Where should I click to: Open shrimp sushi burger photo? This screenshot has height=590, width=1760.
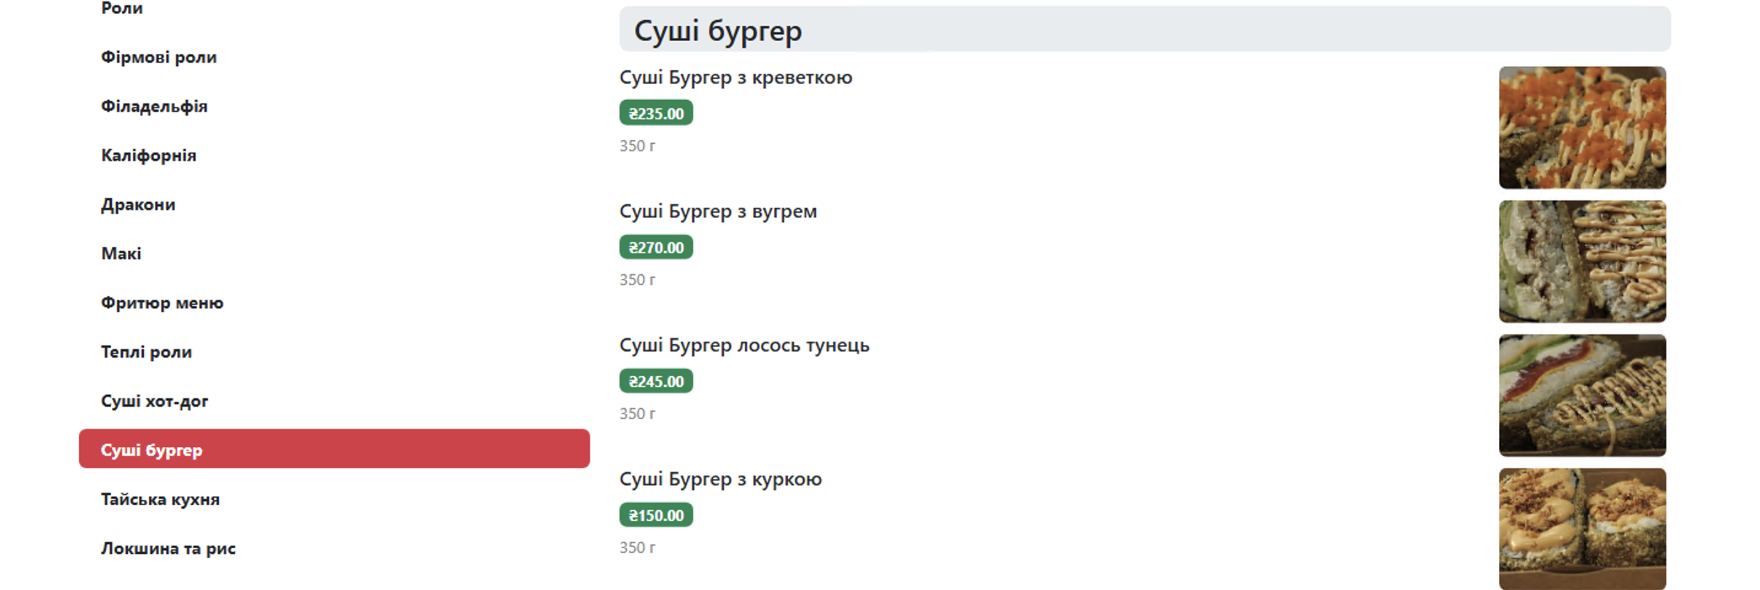(x=1582, y=128)
